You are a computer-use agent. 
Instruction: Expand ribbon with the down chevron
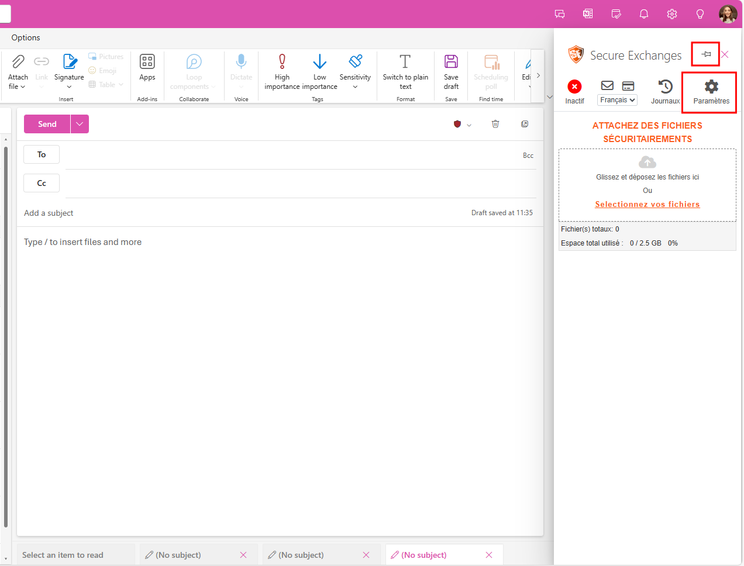[549, 97]
